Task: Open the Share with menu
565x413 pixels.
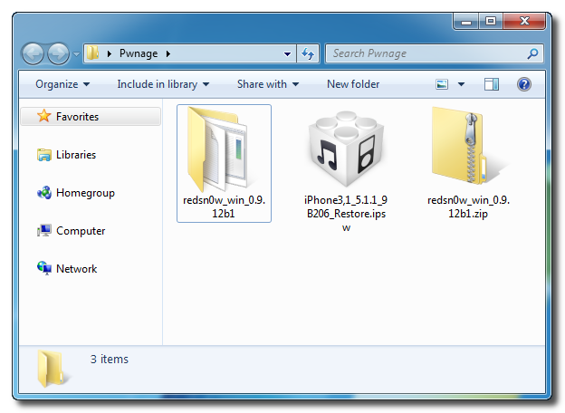Action: pyautogui.click(x=268, y=84)
